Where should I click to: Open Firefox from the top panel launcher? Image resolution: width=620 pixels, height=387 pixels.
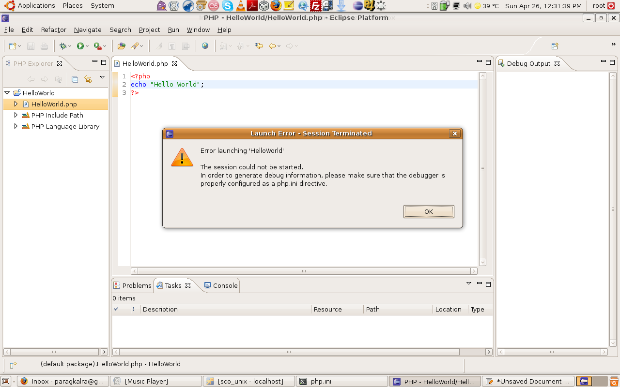tap(276, 6)
